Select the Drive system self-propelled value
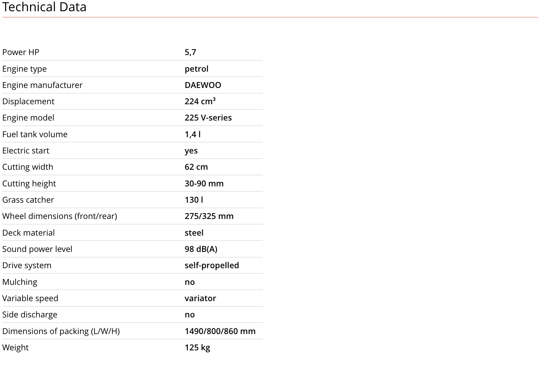 click(212, 265)
